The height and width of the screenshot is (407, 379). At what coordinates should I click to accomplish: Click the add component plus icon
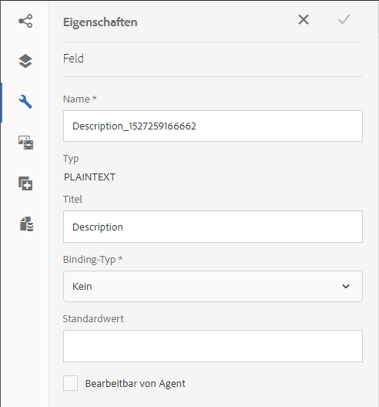click(25, 183)
